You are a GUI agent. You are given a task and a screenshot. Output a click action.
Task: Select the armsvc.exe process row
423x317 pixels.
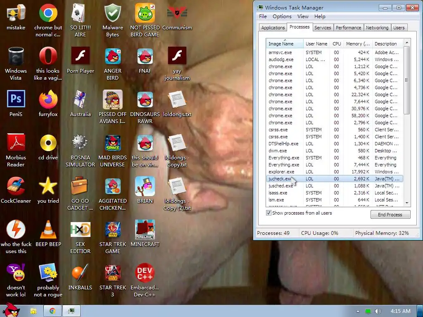pos(335,52)
